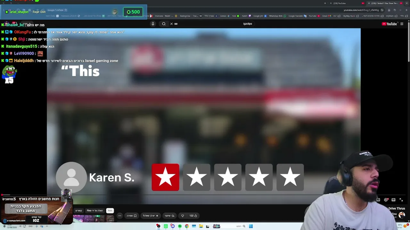This screenshot has height=230, width=410.
Task: Open the YouTube logo home link
Action: (x=389, y=24)
